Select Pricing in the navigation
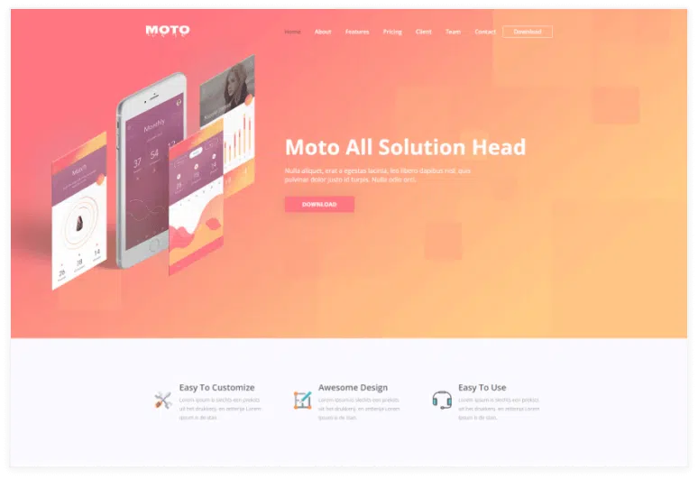698x479 pixels. click(392, 32)
